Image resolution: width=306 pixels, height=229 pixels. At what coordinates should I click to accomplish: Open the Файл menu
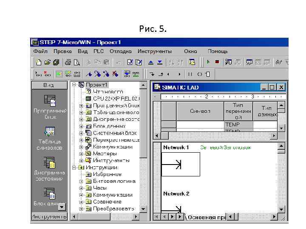(x=40, y=51)
